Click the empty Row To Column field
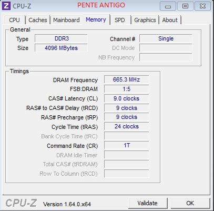The height and width of the screenshot is (211, 214). click(x=127, y=174)
